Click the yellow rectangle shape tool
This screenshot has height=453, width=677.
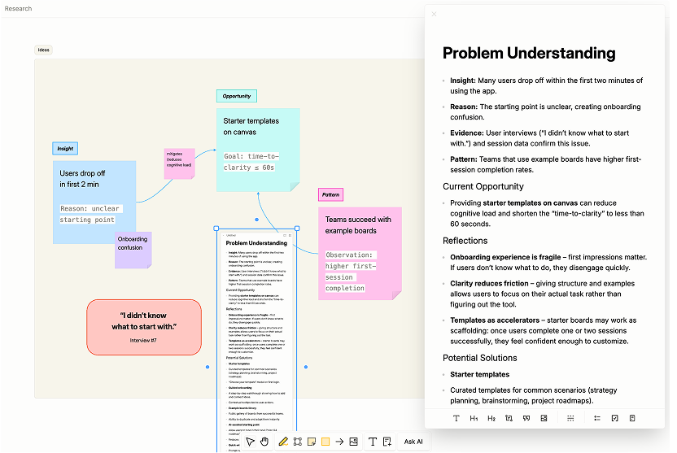[325, 442]
